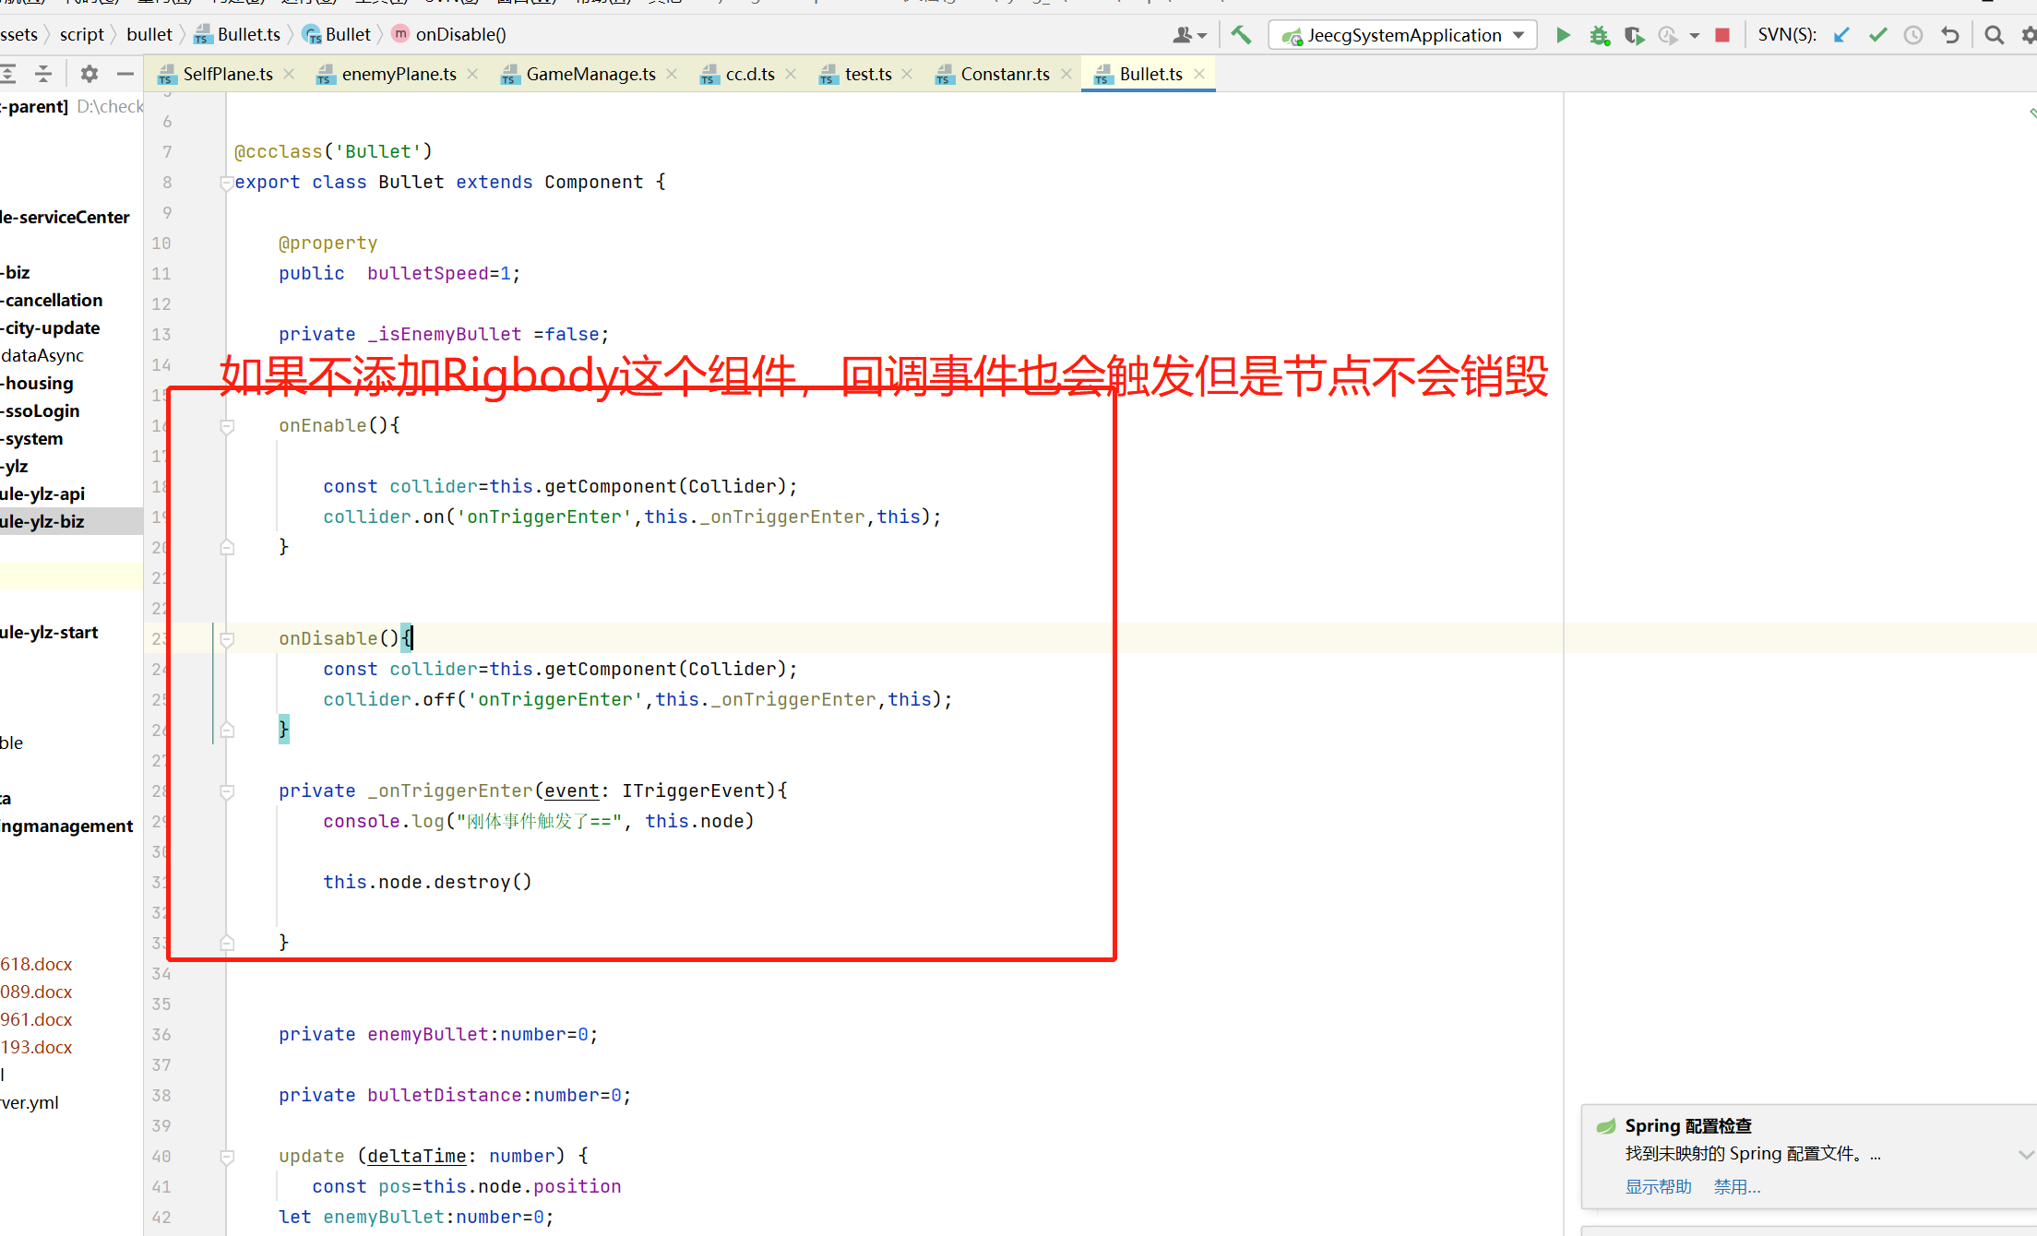The width and height of the screenshot is (2037, 1236).
Task: Run JeecgSystemApplication with green play button
Action: tap(1563, 35)
